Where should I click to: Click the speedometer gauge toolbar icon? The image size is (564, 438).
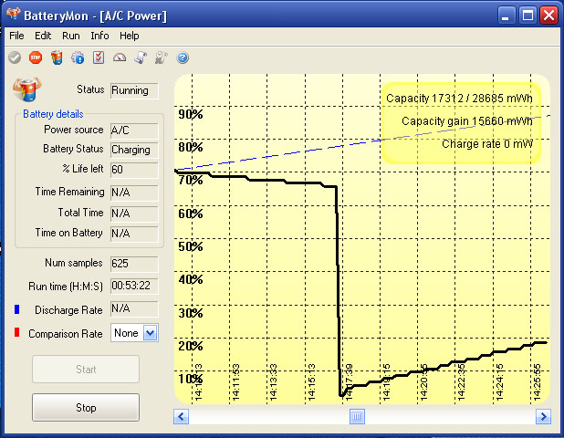point(120,57)
